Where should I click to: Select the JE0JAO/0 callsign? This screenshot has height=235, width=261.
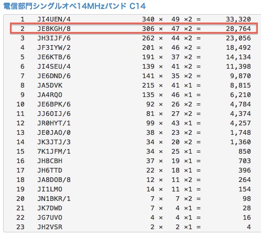(x=54, y=132)
